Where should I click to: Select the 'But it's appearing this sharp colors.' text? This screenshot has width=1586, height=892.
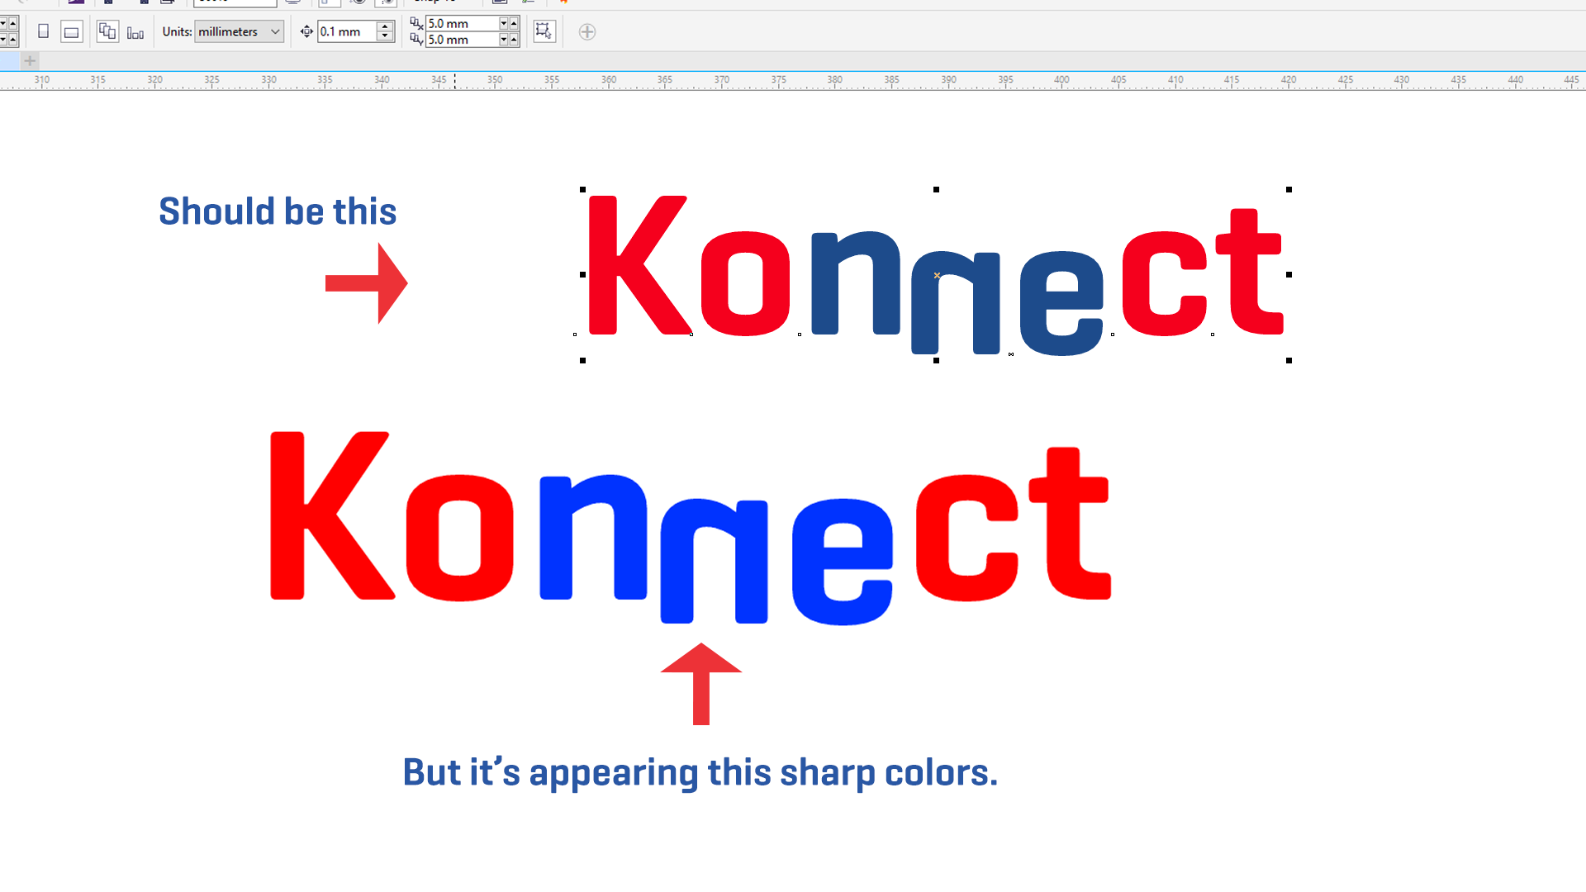tap(700, 773)
